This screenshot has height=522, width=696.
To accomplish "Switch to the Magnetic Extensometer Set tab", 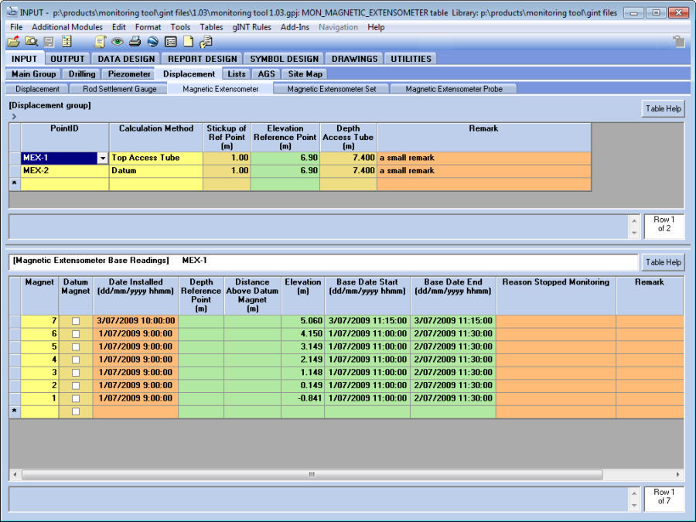I will [331, 89].
